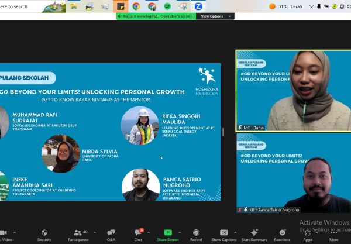Open the Participants panel
Viewport: 351px width, 244px height.
pos(77,233)
